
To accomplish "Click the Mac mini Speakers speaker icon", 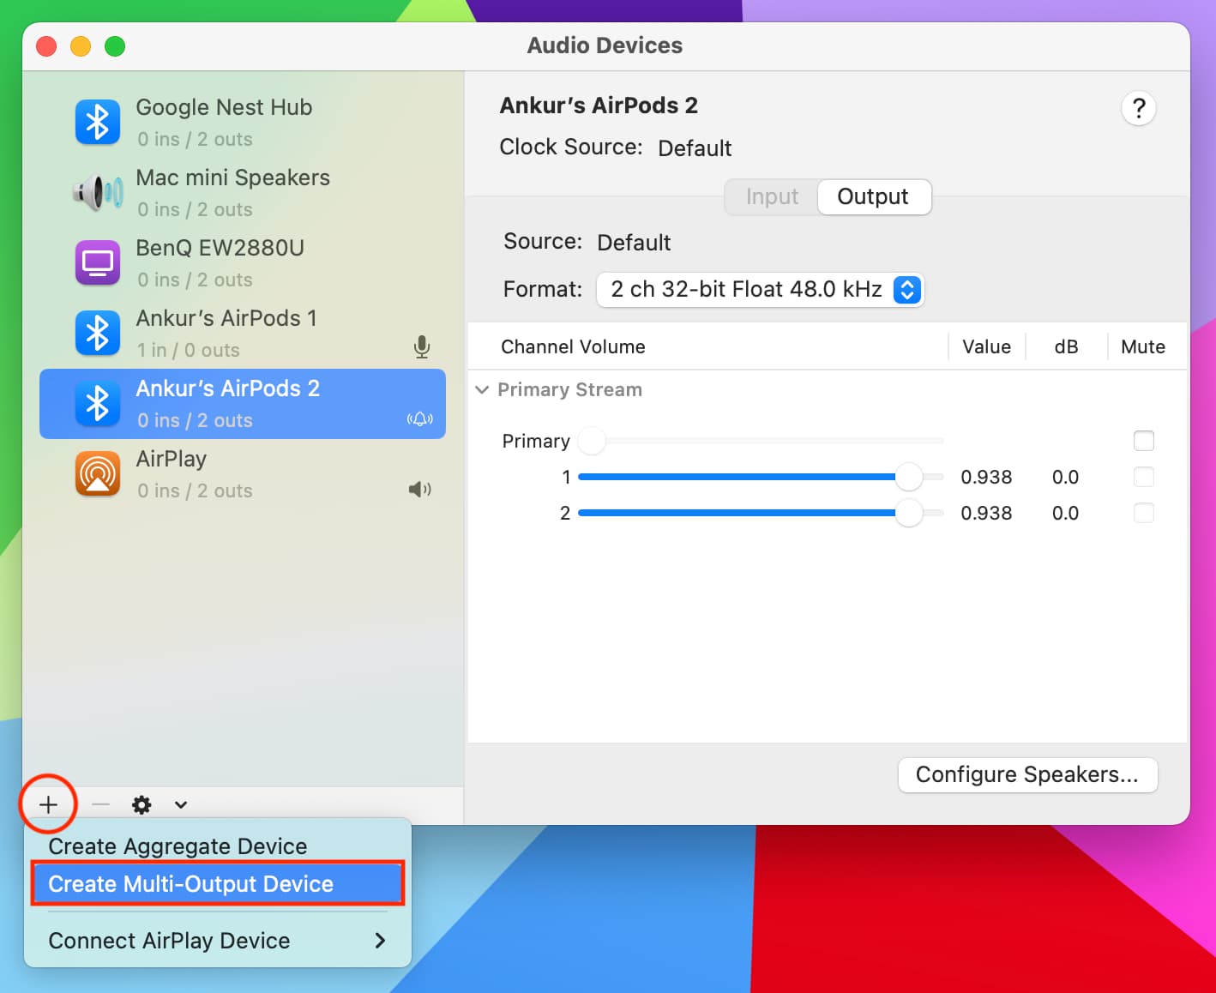I will point(97,193).
